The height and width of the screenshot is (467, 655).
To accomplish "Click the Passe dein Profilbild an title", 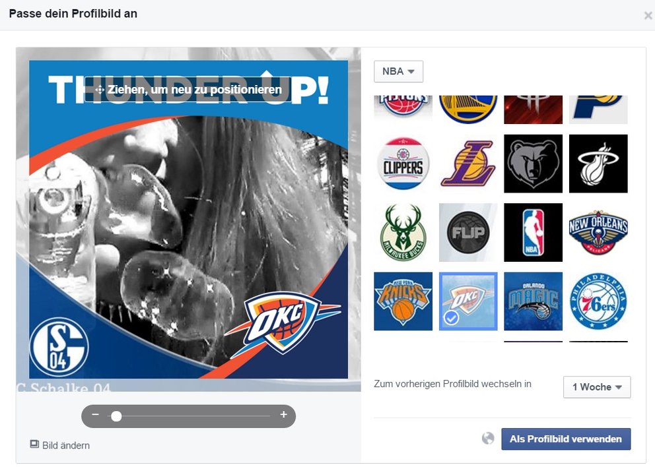I will 73,14.
